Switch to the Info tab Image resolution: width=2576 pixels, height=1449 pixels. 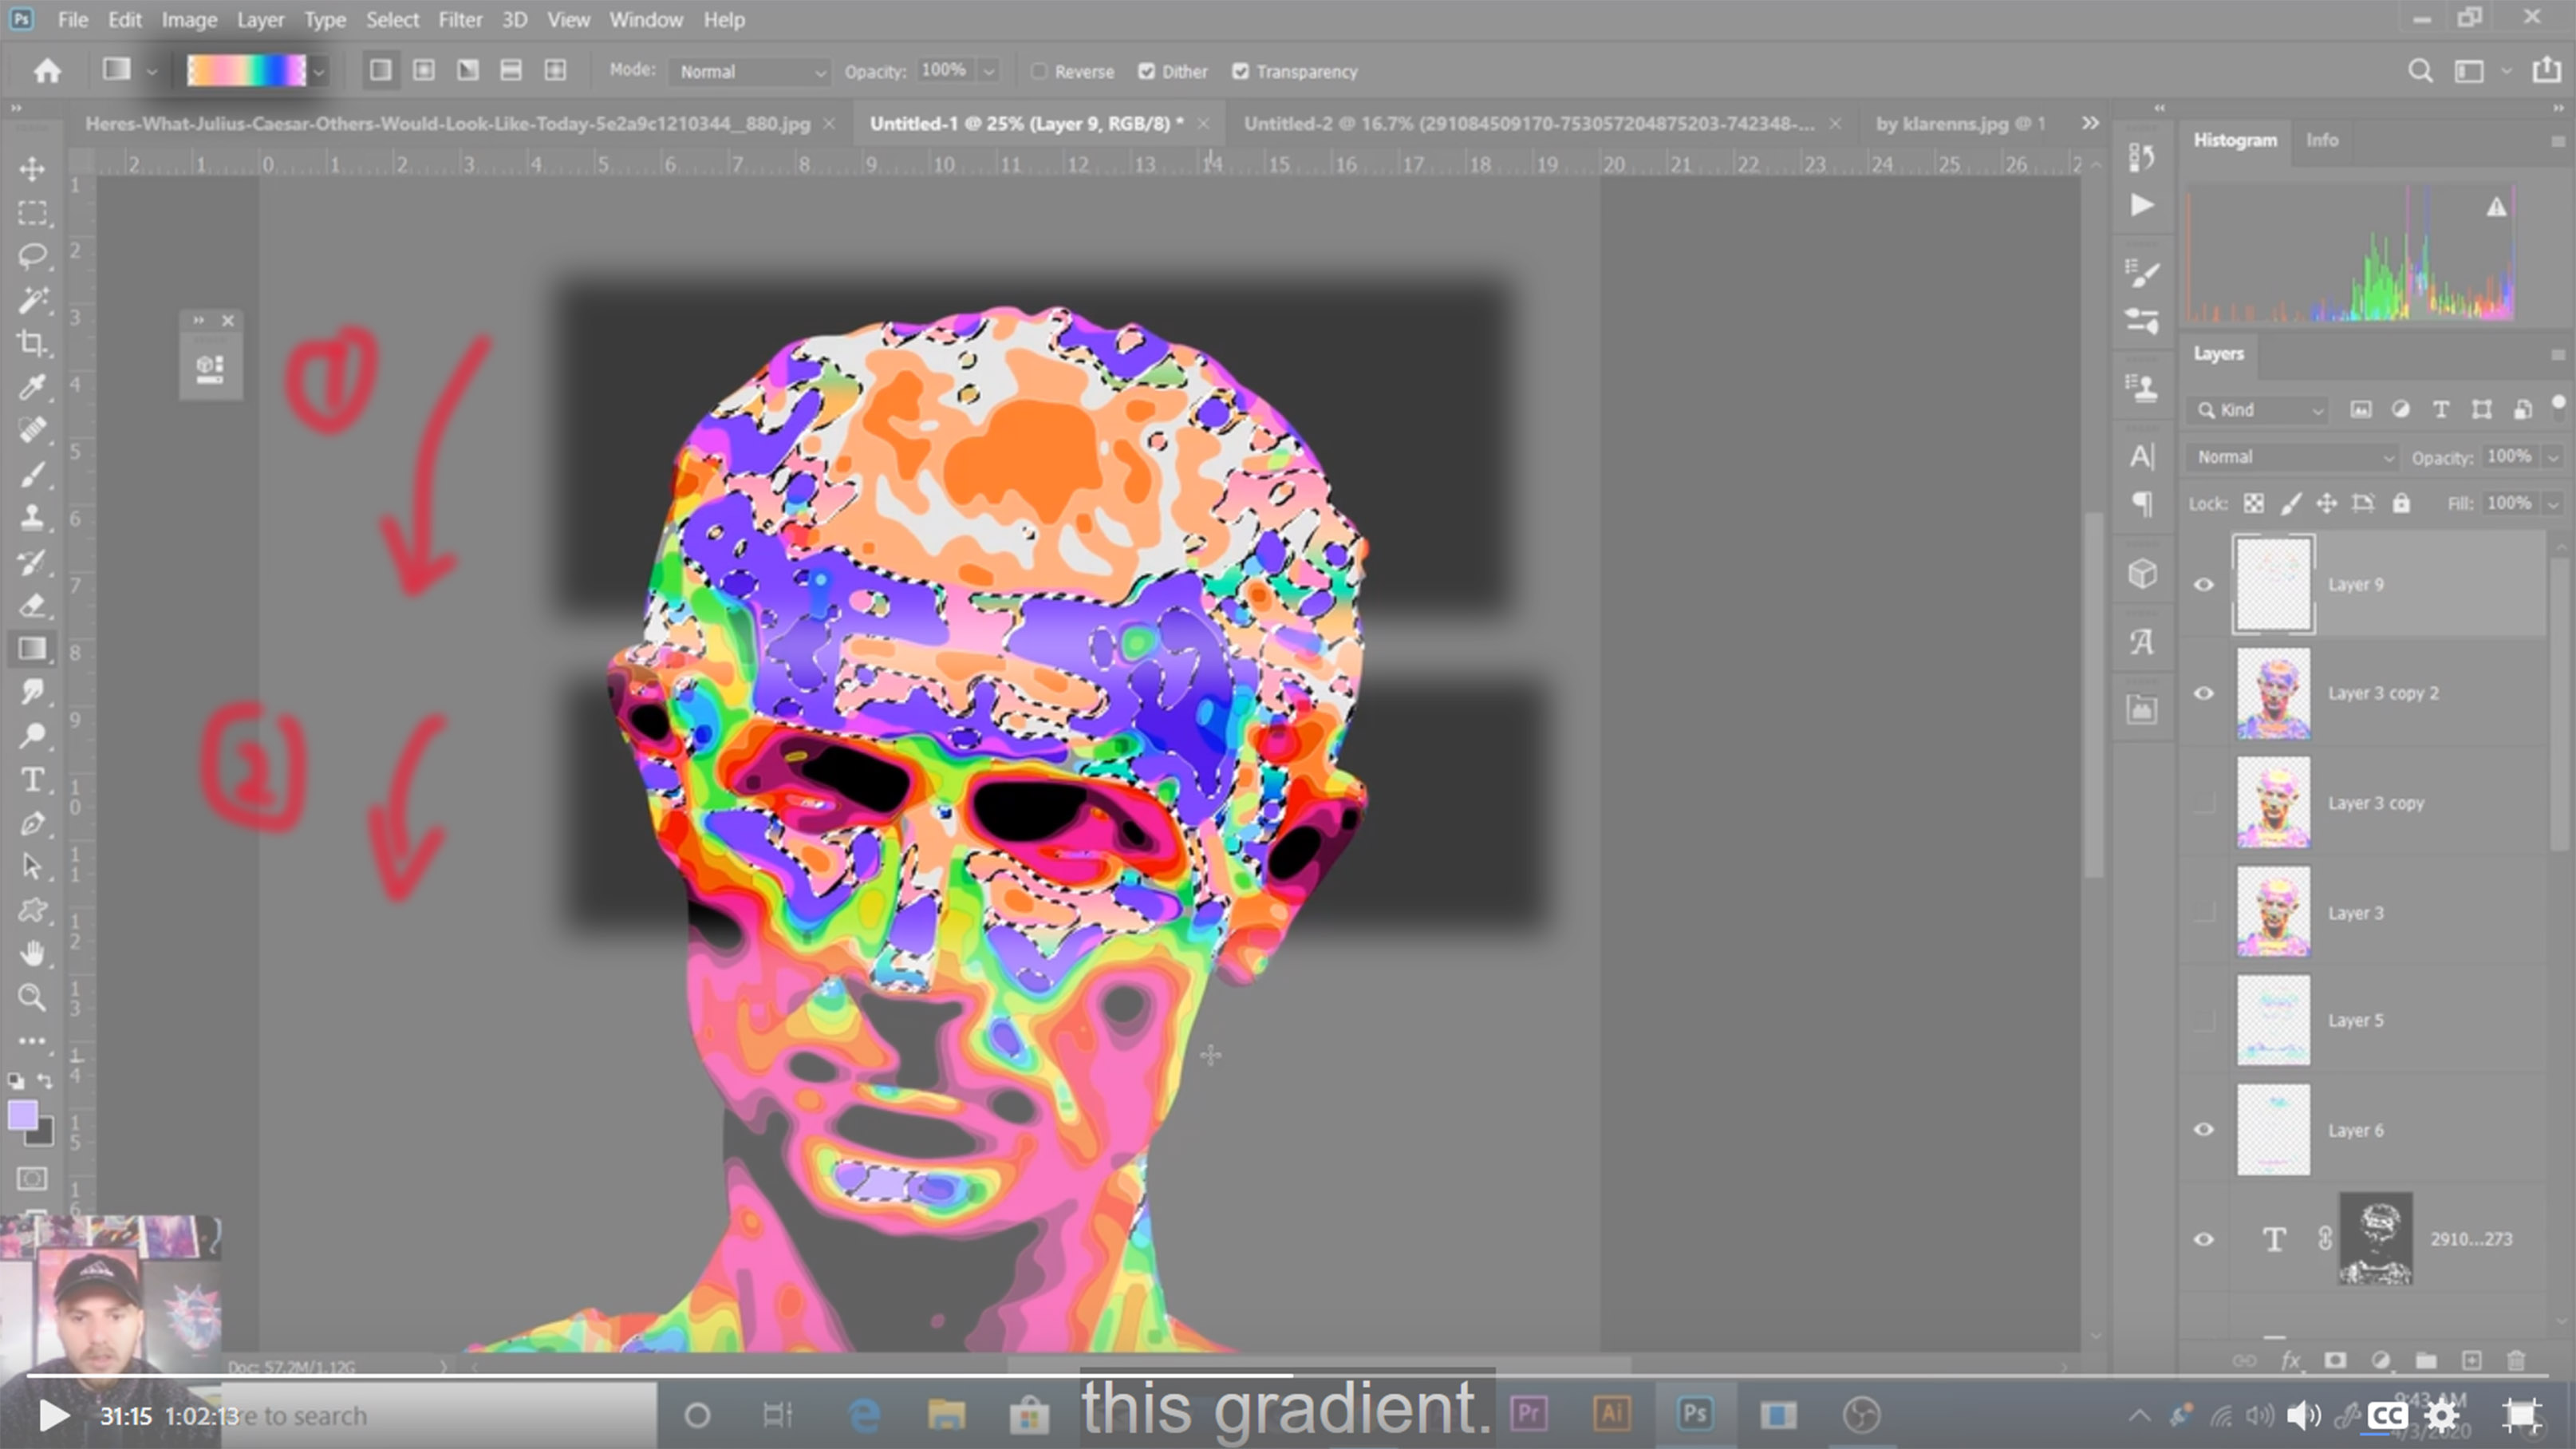coord(2322,140)
